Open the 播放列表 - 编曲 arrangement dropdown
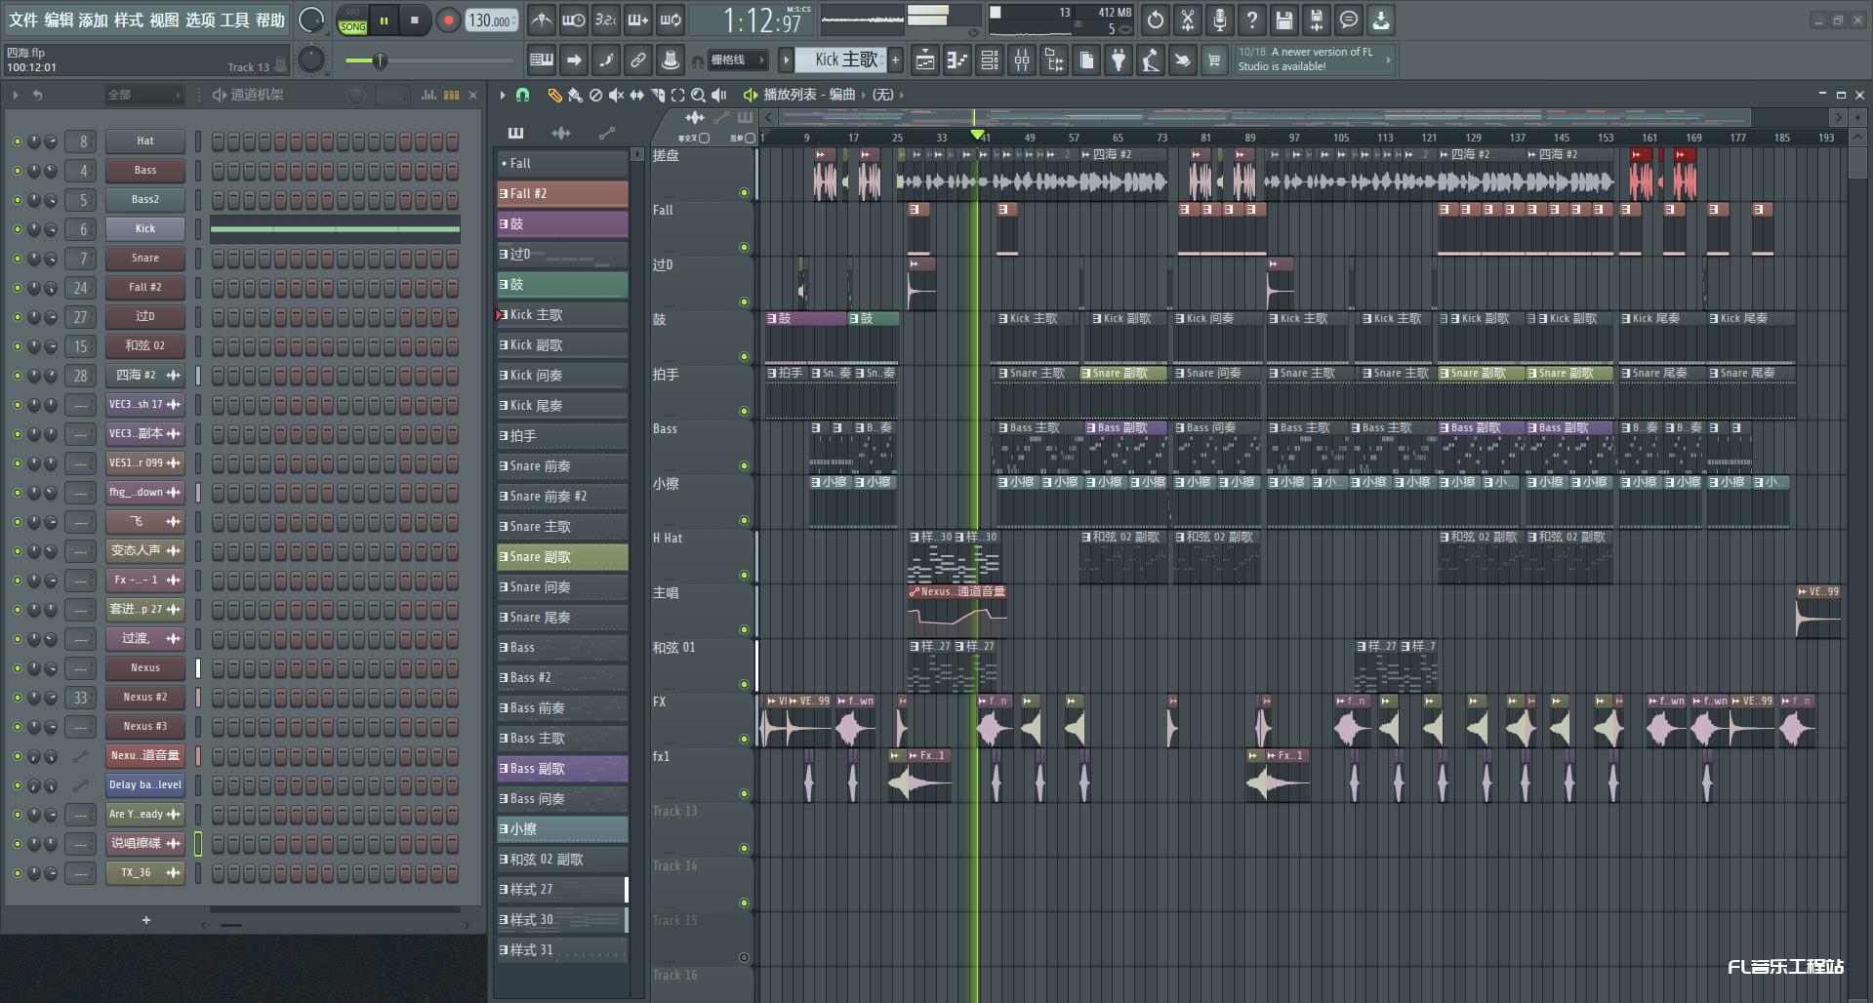The height and width of the screenshot is (1003, 1873). 809,95
